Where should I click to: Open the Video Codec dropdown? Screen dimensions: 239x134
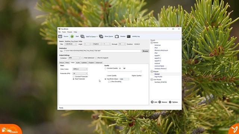[80, 69]
